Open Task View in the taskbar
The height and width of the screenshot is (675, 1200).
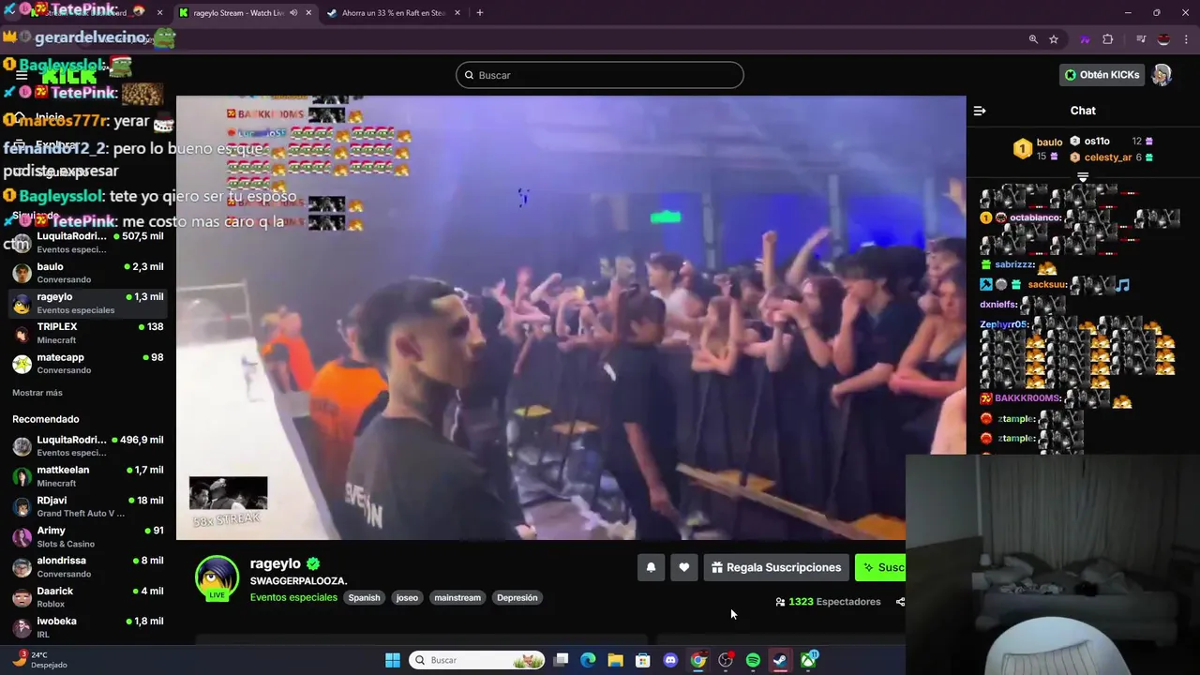[561, 660]
